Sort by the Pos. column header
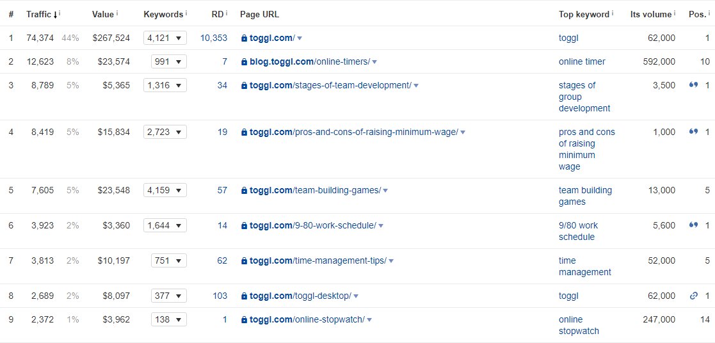 pyautogui.click(x=698, y=14)
